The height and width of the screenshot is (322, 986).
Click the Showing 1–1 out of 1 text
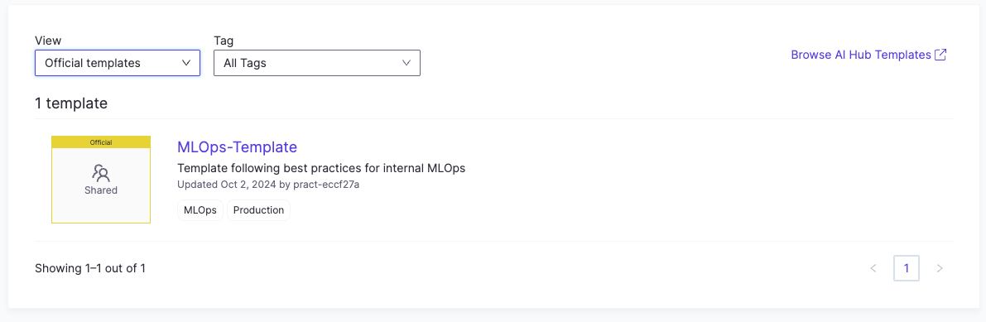click(x=90, y=268)
